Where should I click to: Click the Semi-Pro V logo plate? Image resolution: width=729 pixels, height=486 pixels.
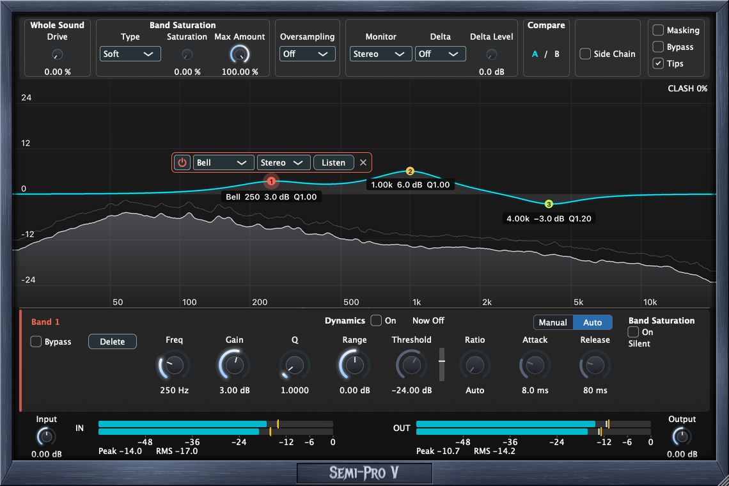click(x=364, y=473)
